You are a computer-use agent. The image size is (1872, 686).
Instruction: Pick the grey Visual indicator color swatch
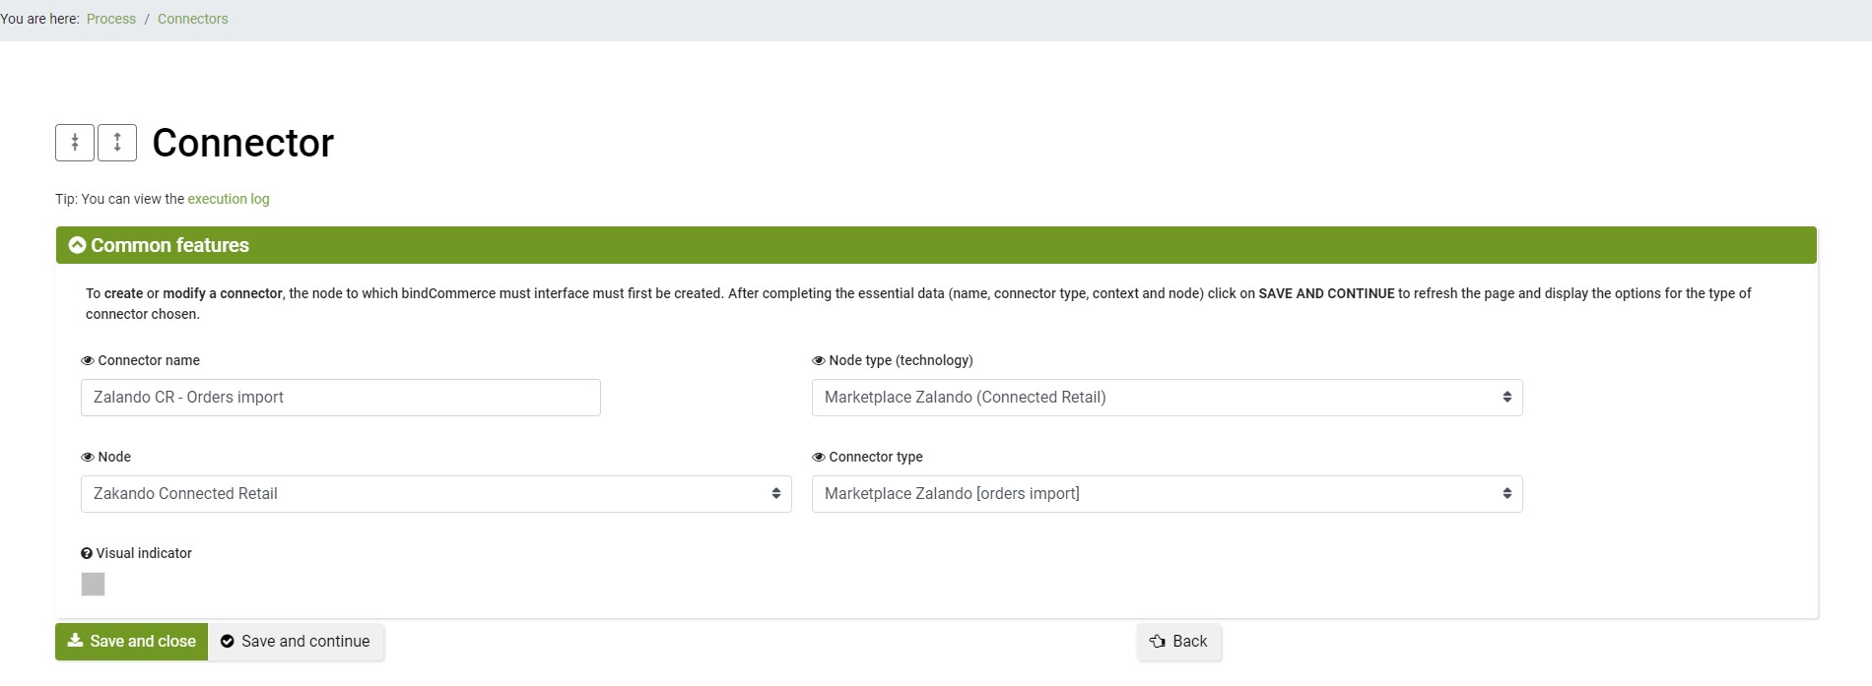pos(93,585)
